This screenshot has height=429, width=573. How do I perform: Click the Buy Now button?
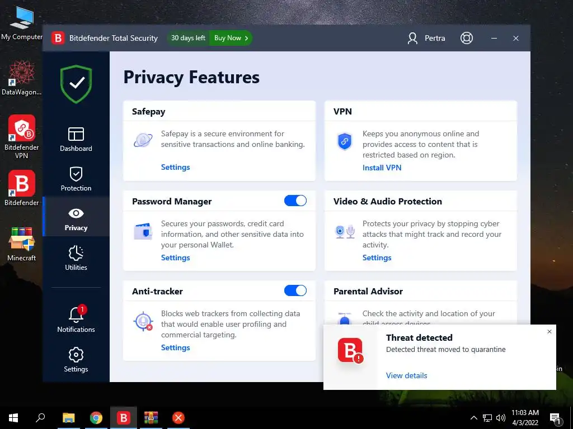pos(231,38)
